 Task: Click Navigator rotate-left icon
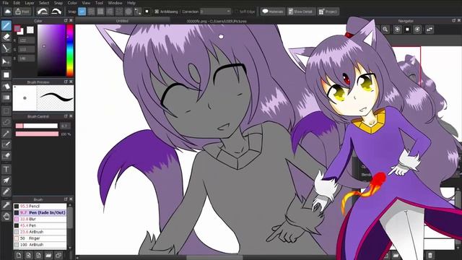(397, 29)
